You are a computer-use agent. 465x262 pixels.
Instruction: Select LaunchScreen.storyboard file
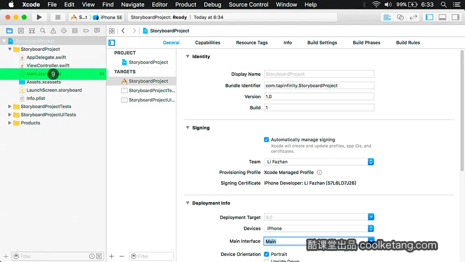(x=54, y=90)
